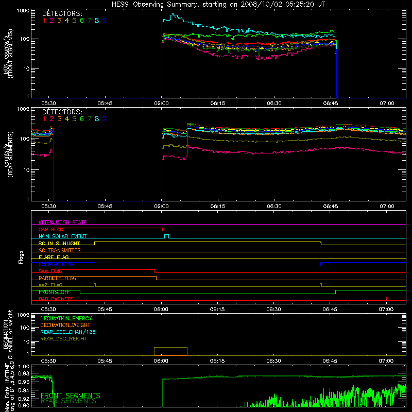The width and height of the screenshot is (412, 412).
Task: Click the BAD_PACKETS flag label
Action: pos(56,299)
